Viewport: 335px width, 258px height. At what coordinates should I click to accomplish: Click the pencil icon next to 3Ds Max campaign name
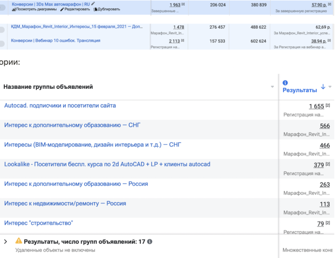pyautogui.click(x=93, y=4)
